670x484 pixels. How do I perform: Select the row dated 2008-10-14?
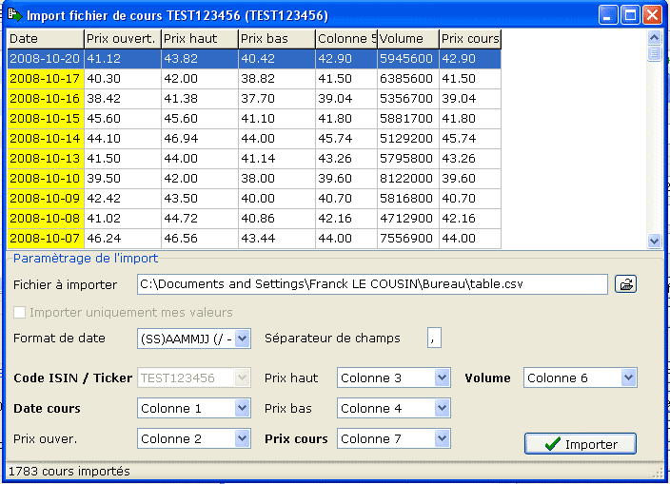(x=254, y=139)
